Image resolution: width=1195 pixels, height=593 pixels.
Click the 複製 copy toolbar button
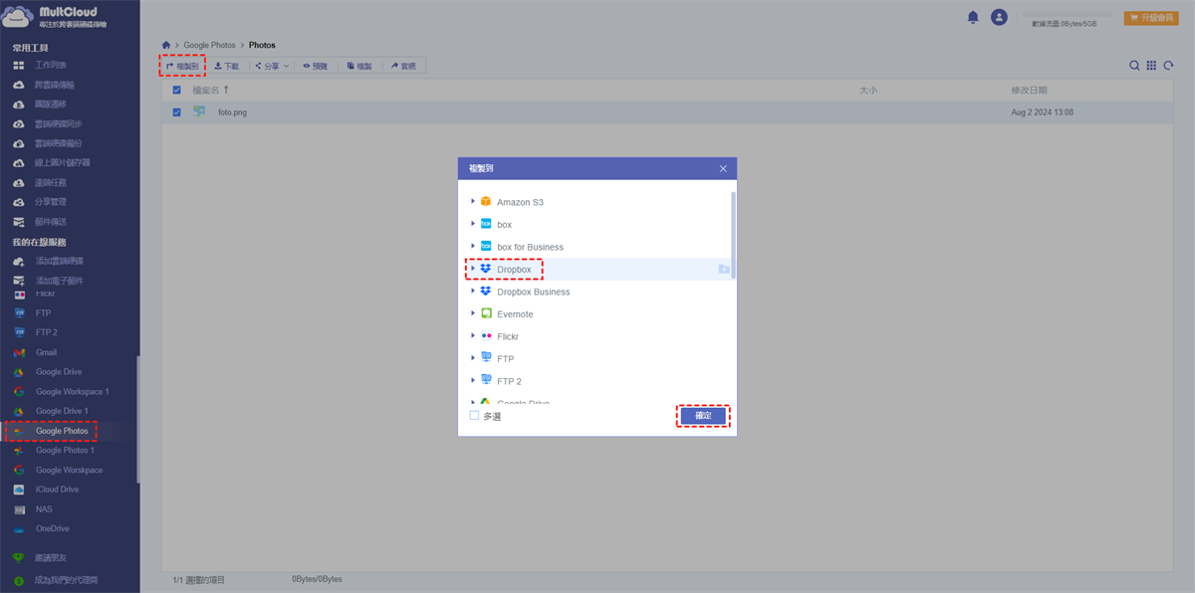tap(358, 66)
